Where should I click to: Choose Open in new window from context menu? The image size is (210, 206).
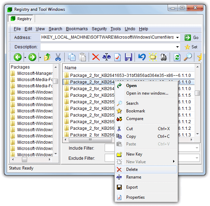click(x=146, y=93)
